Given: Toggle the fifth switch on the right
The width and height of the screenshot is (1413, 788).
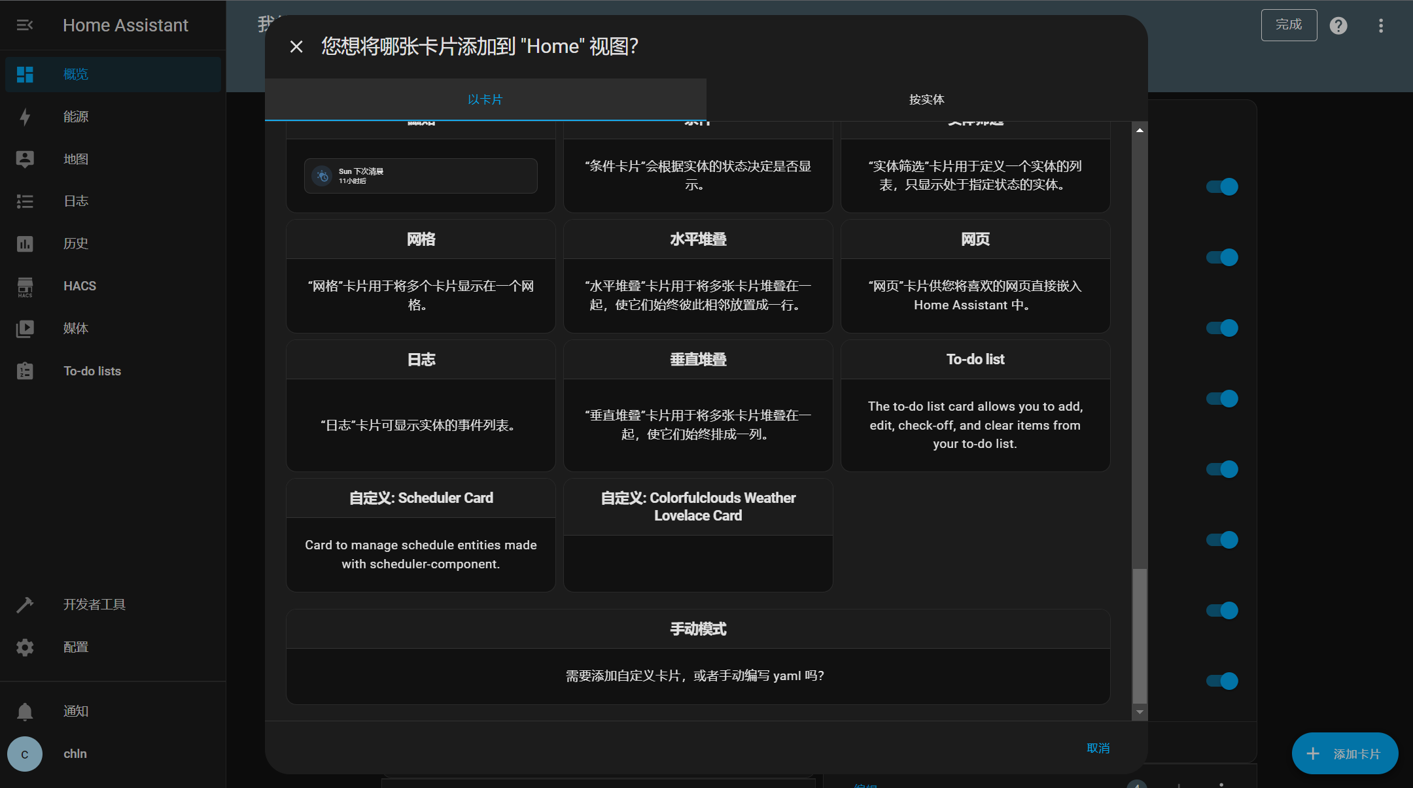Looking at the screenshot, I should pyautogui.click(x=1222, y=469).
